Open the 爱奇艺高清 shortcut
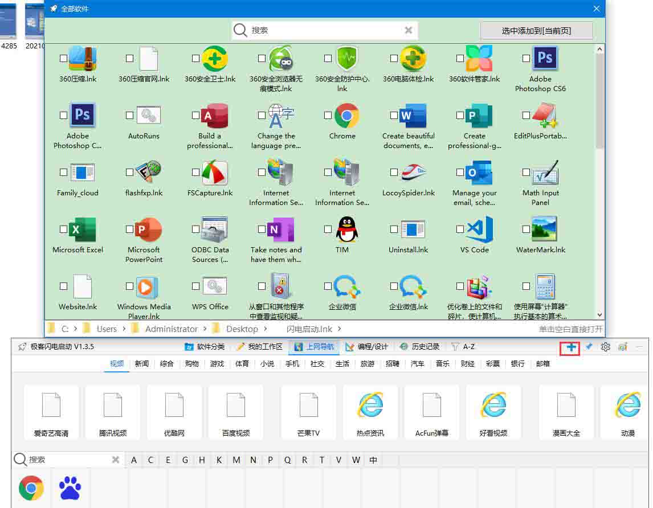The height and width of the screenshot is (508, 653). [x=51, y=412]
